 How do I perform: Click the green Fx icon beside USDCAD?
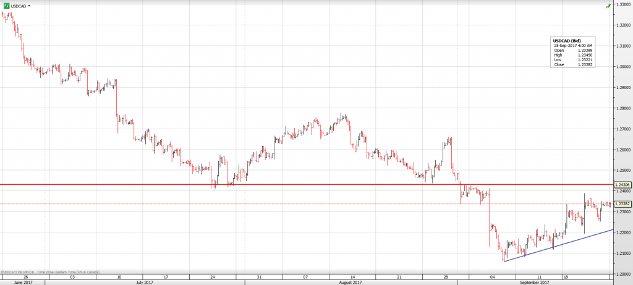pos(6,6)
